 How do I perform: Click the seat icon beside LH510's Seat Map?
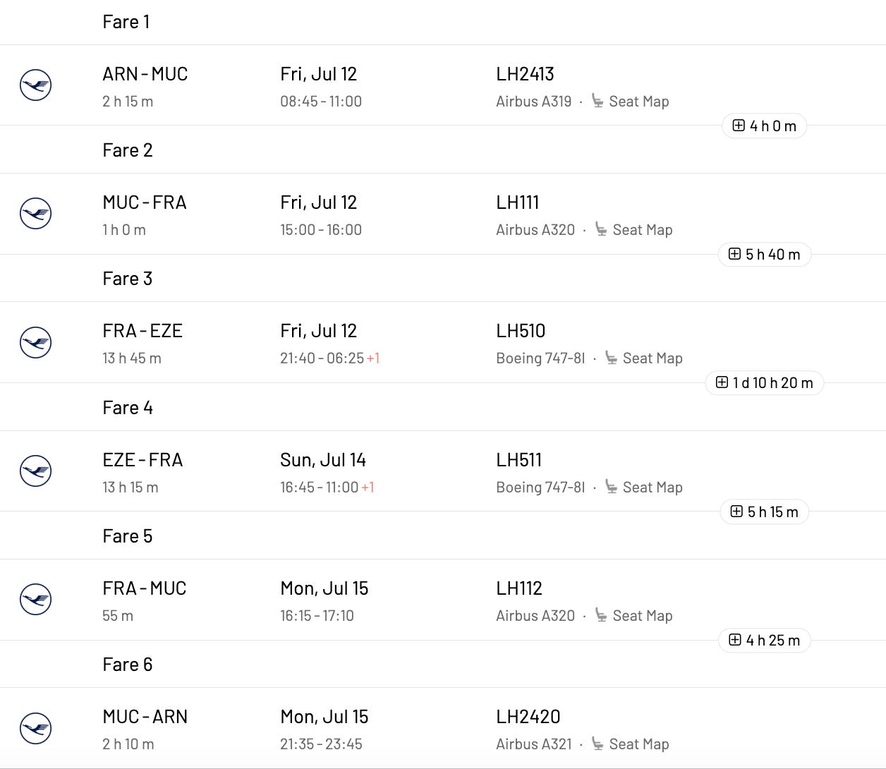[x=609, y=358]
